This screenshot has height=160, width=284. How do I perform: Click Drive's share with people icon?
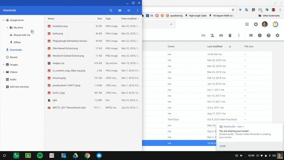tap(212, 36)
